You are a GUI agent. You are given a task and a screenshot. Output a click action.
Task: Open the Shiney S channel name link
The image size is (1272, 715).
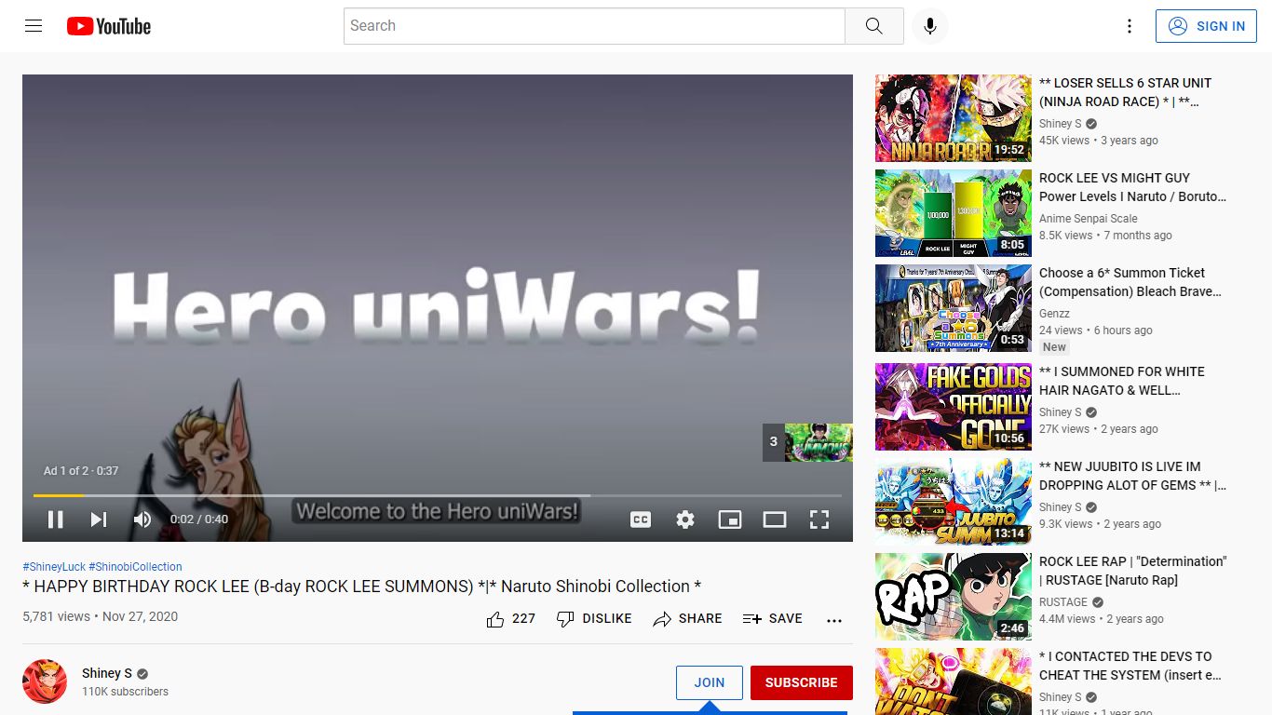pyautogui.click(x=107, y=673)
